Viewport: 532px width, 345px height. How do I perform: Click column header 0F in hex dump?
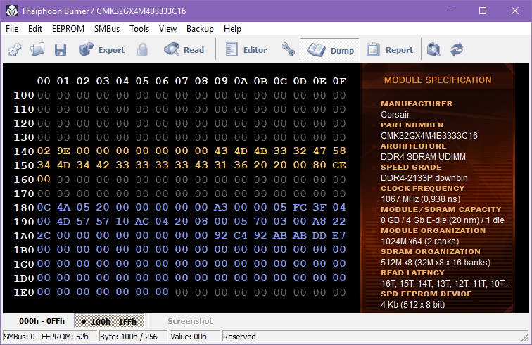click(x=339, y=81)
